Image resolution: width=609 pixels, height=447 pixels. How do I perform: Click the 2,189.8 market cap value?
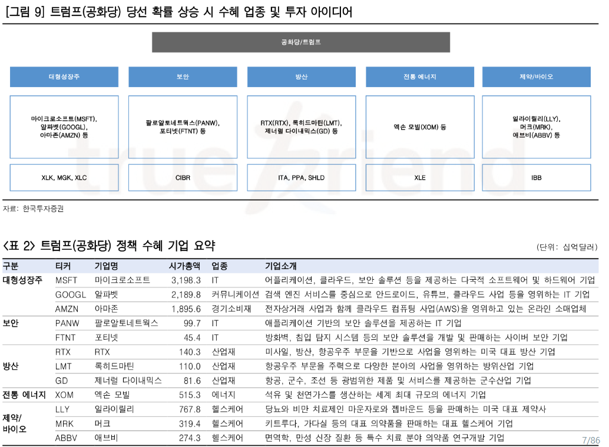tap(186, 295)
